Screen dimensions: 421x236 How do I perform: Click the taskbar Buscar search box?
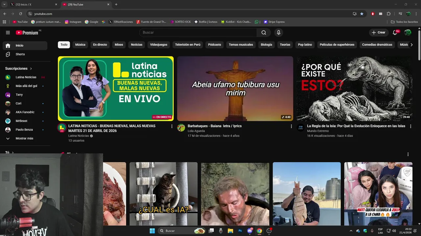(x=182, y=231)
